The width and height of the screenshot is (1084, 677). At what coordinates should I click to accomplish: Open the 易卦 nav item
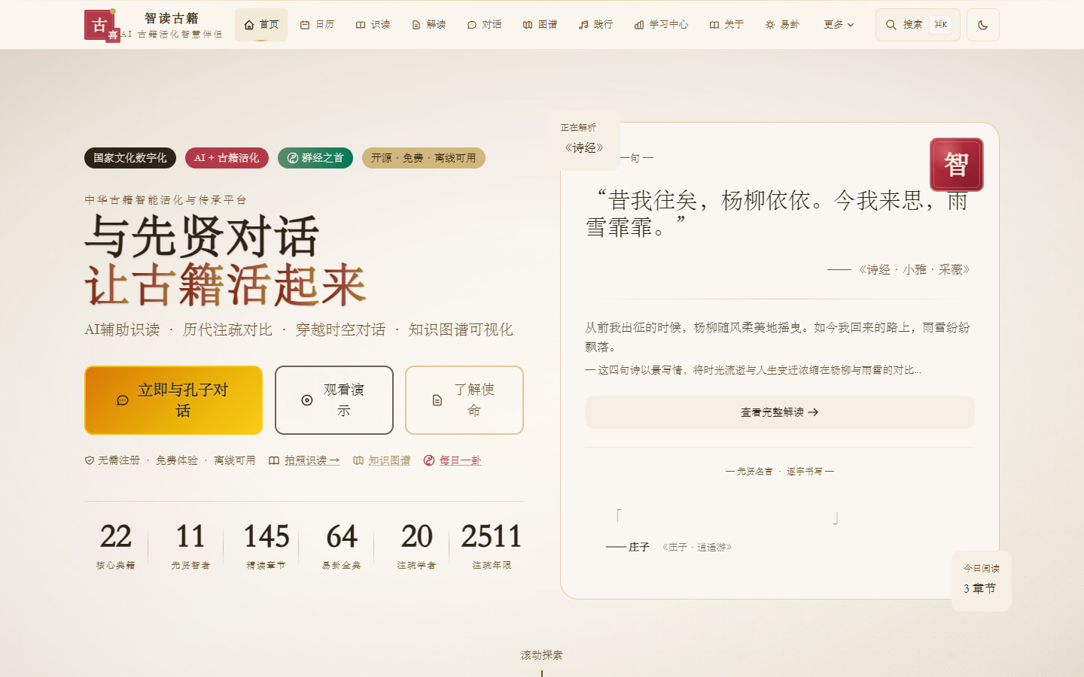782,25
